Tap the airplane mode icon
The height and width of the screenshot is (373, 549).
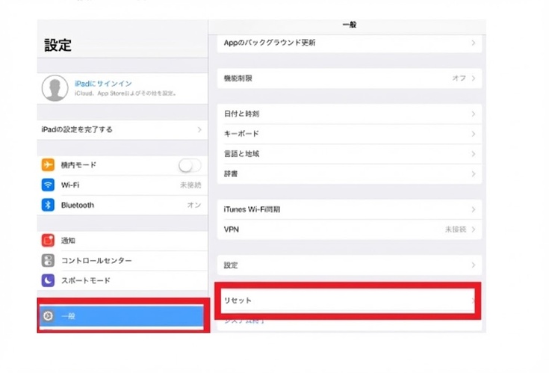[x=48, y=164]
